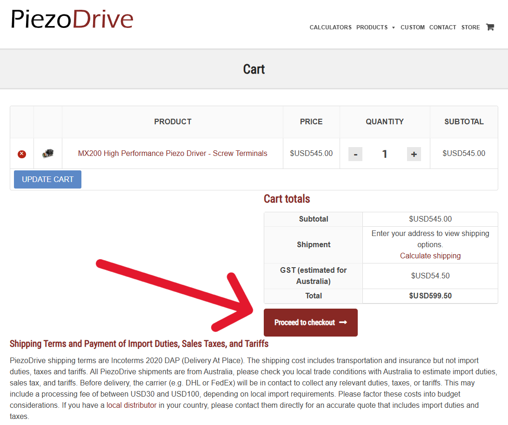The height and width of the screenshot is (425, 508).
Task: Open the Calculators menu item
Action: [x=330, y=27]
